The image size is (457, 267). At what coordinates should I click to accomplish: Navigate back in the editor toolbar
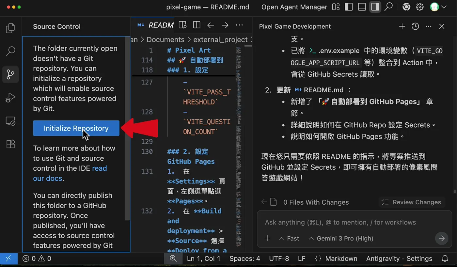211,25
